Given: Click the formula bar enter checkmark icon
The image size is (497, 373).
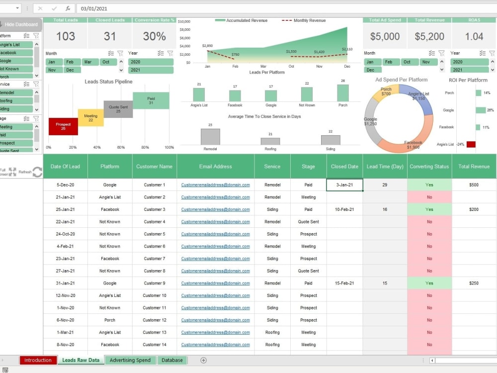Looking at the screenshot, I should [54, 8].
